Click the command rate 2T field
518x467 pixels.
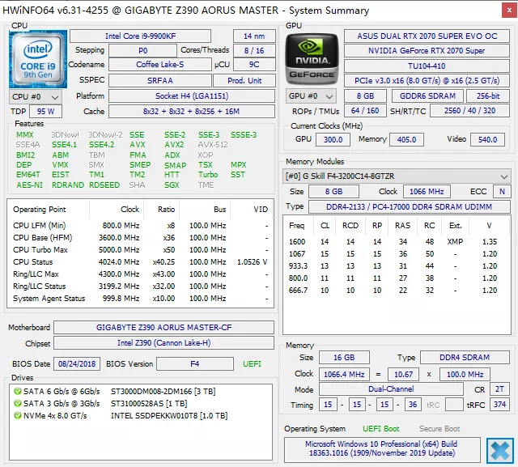point(500,389)
